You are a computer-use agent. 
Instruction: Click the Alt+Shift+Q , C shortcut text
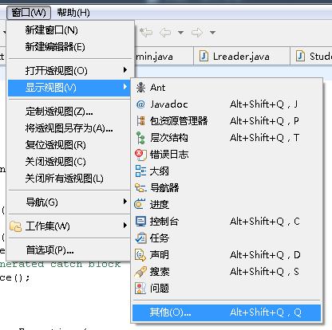pos(265,221)
